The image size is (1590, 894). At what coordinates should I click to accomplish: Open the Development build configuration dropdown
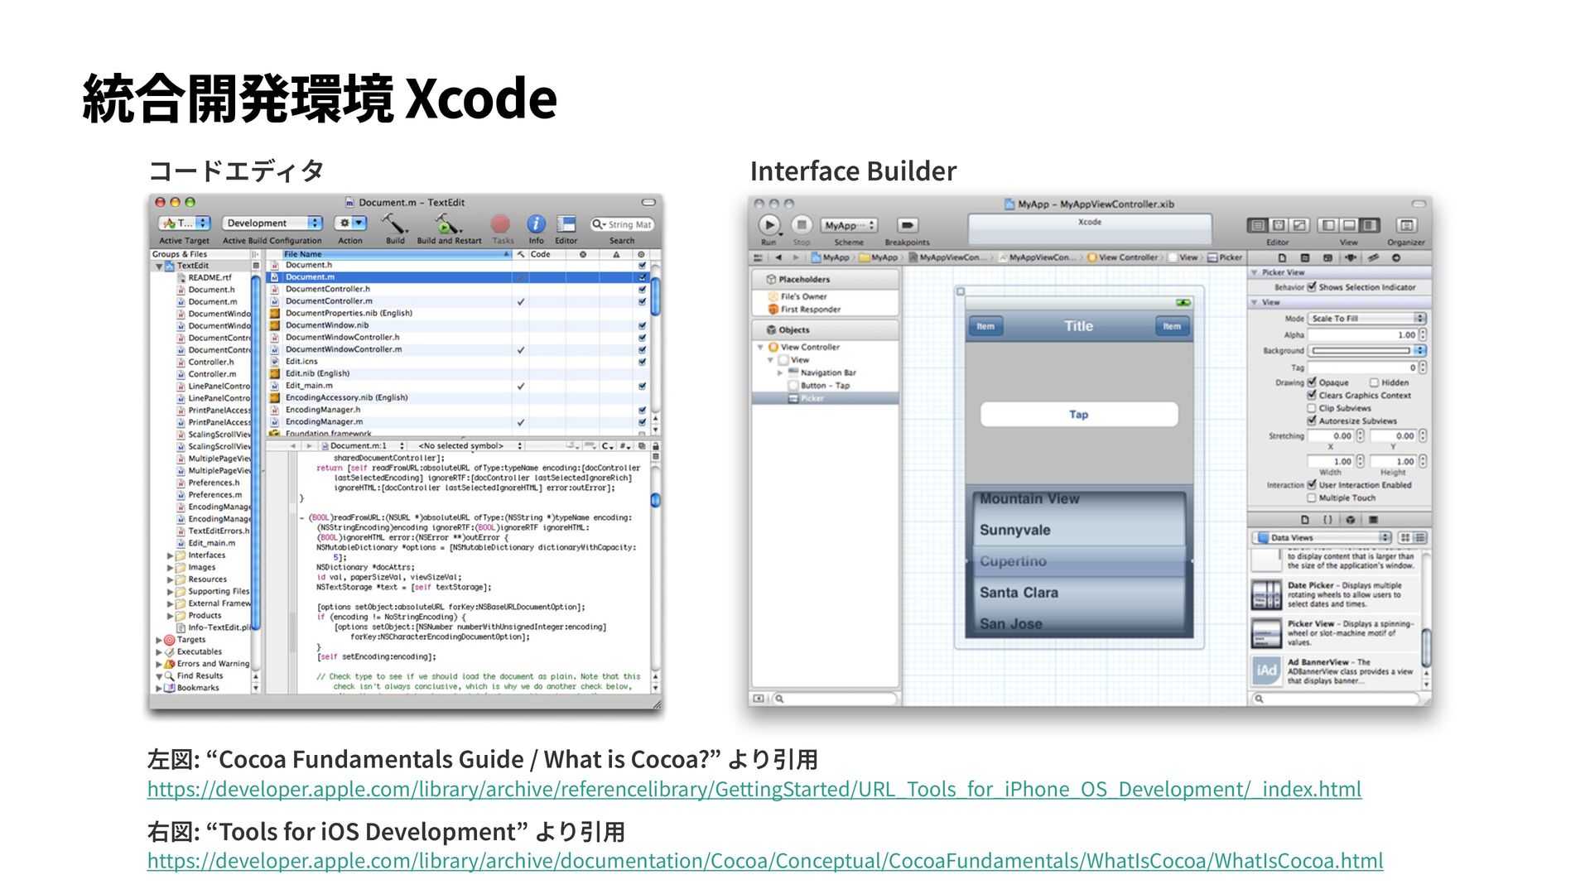click(x=272, y=223)
